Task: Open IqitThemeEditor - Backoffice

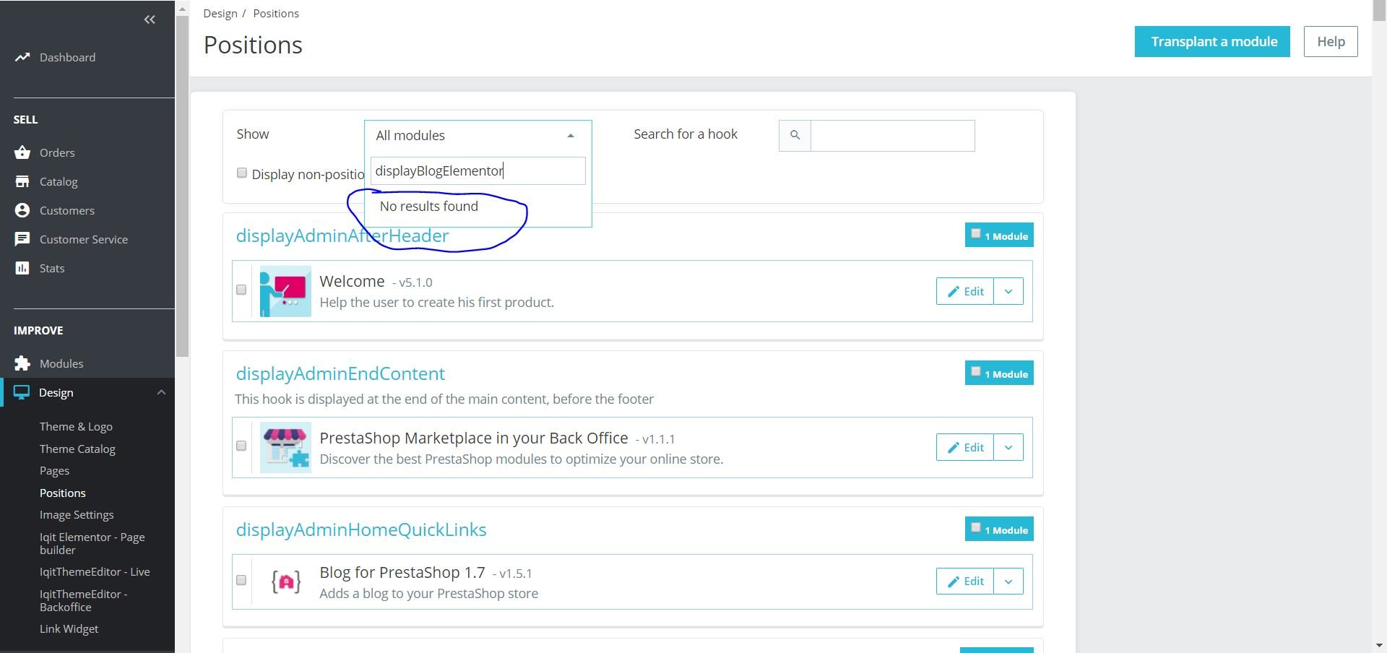Action: 84,600
